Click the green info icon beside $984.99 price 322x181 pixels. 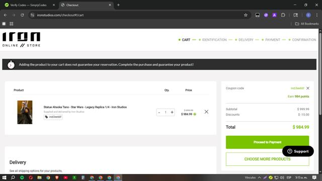(195, 114)
